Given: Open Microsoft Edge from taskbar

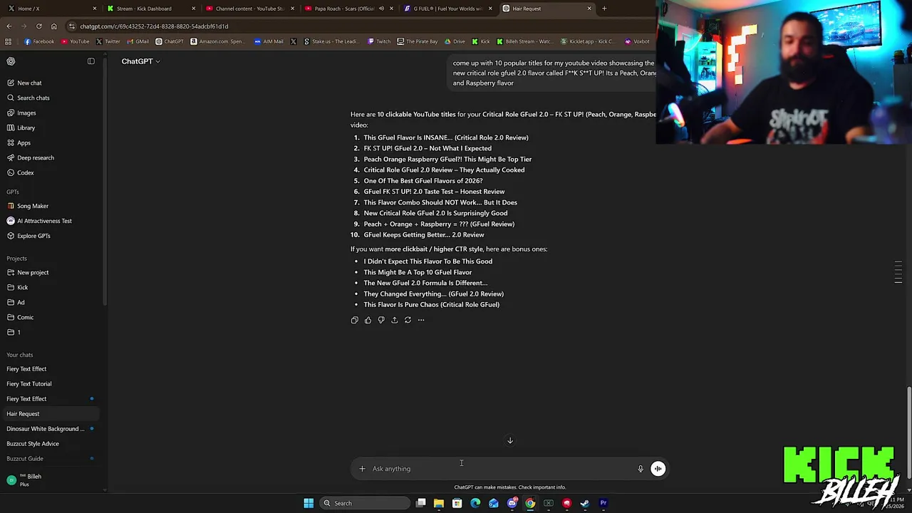Looking at the screenshot, I should click(475, 503).
